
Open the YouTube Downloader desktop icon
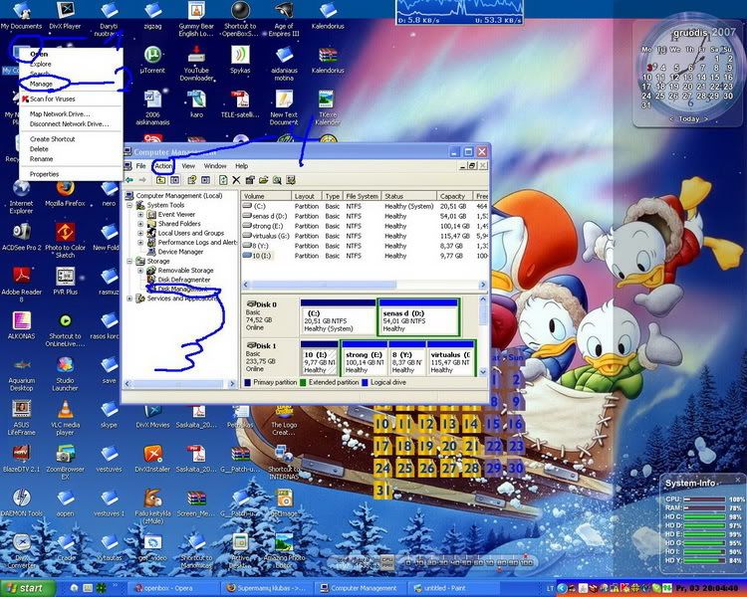196,63
